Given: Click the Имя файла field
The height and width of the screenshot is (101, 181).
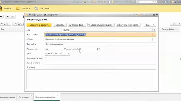Looking at the screenshot, I should 100,44.
